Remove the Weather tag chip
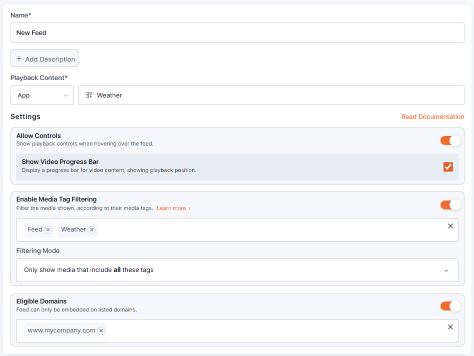Viewport: 474px width, 356px height. click(92, 229)
